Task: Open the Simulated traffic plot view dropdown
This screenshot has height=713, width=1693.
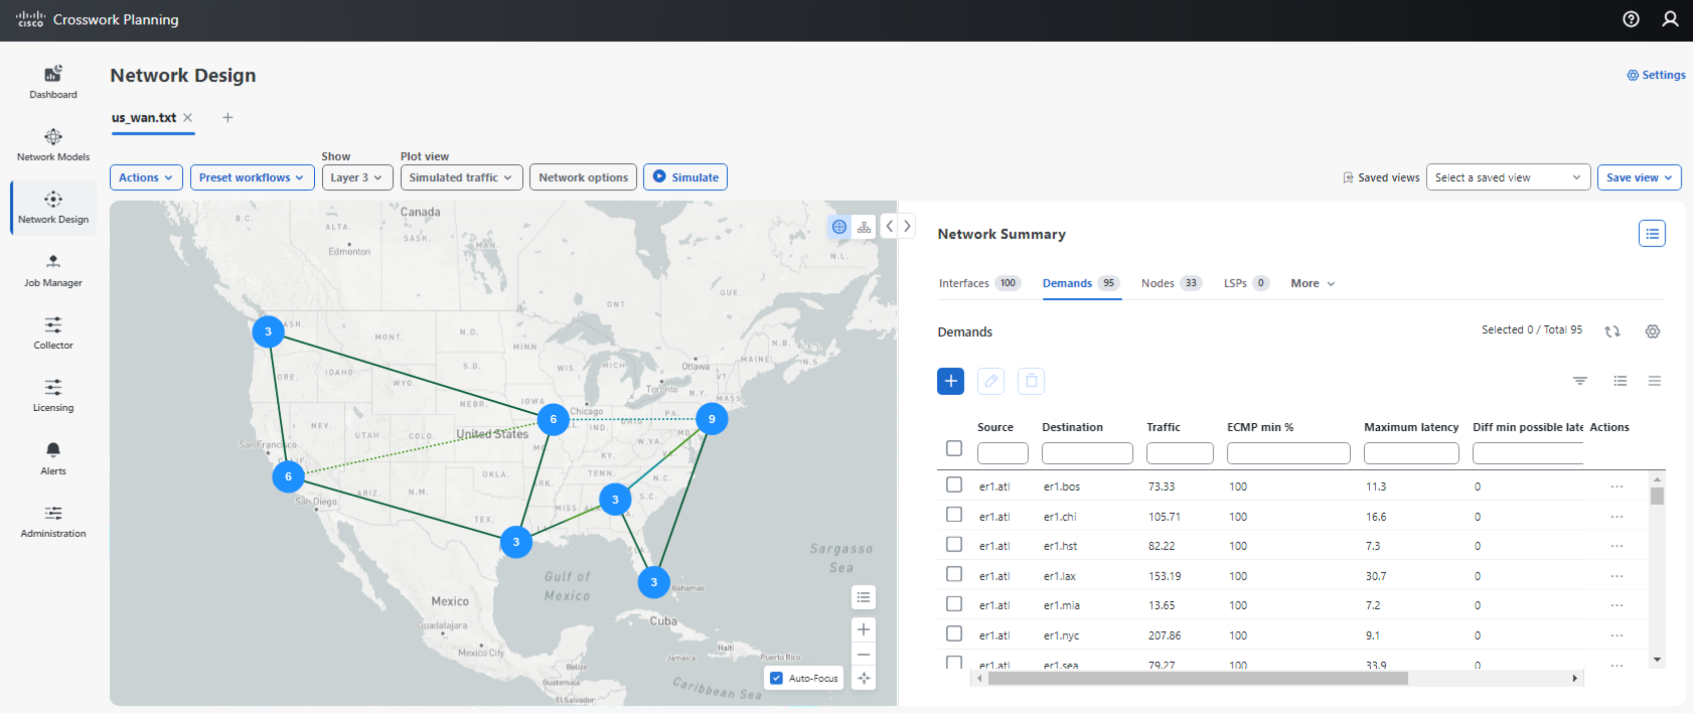Action: 460,177
